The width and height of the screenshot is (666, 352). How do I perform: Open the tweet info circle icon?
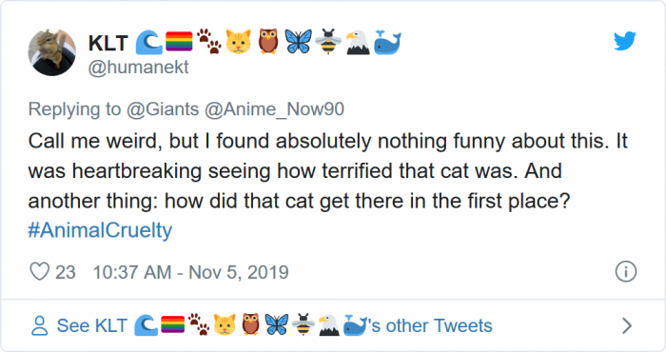[x=626, y=271]
